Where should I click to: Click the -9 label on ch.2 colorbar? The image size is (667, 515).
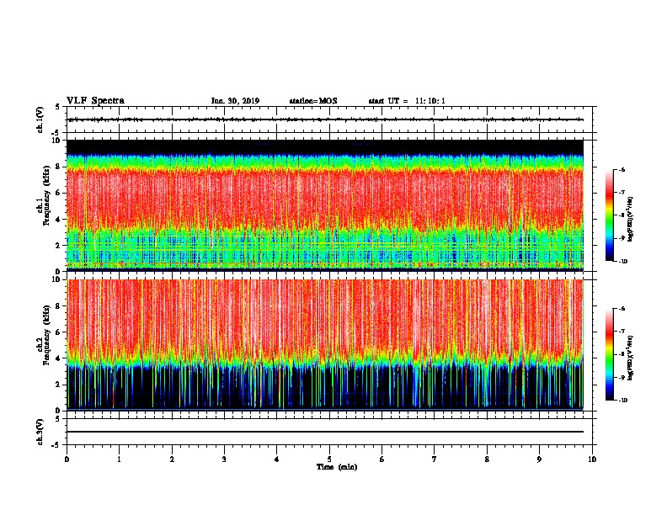tap(622, 378)
